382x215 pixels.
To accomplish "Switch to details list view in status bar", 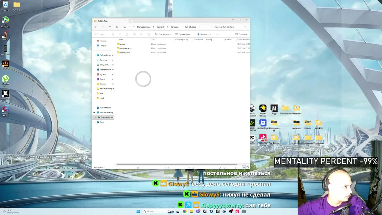I will 244,167.
